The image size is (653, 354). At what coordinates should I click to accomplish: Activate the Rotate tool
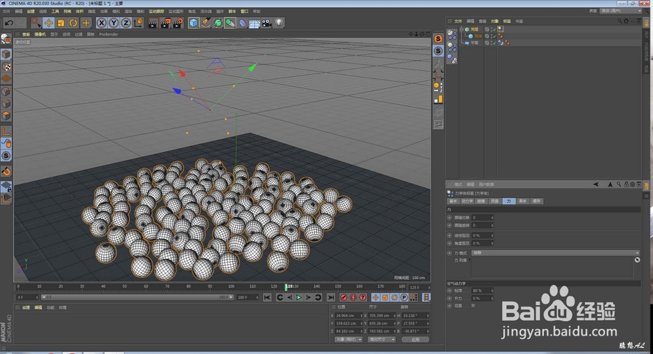pyautogui.click(x=73, y=23)
